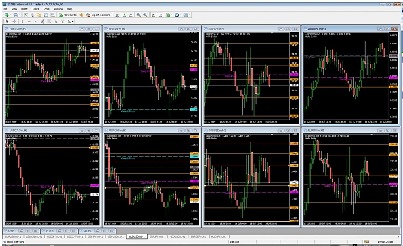Expand the Indicators dropdown arrow
The width and height of the screenshot is (403, 246).
[172, 15]
